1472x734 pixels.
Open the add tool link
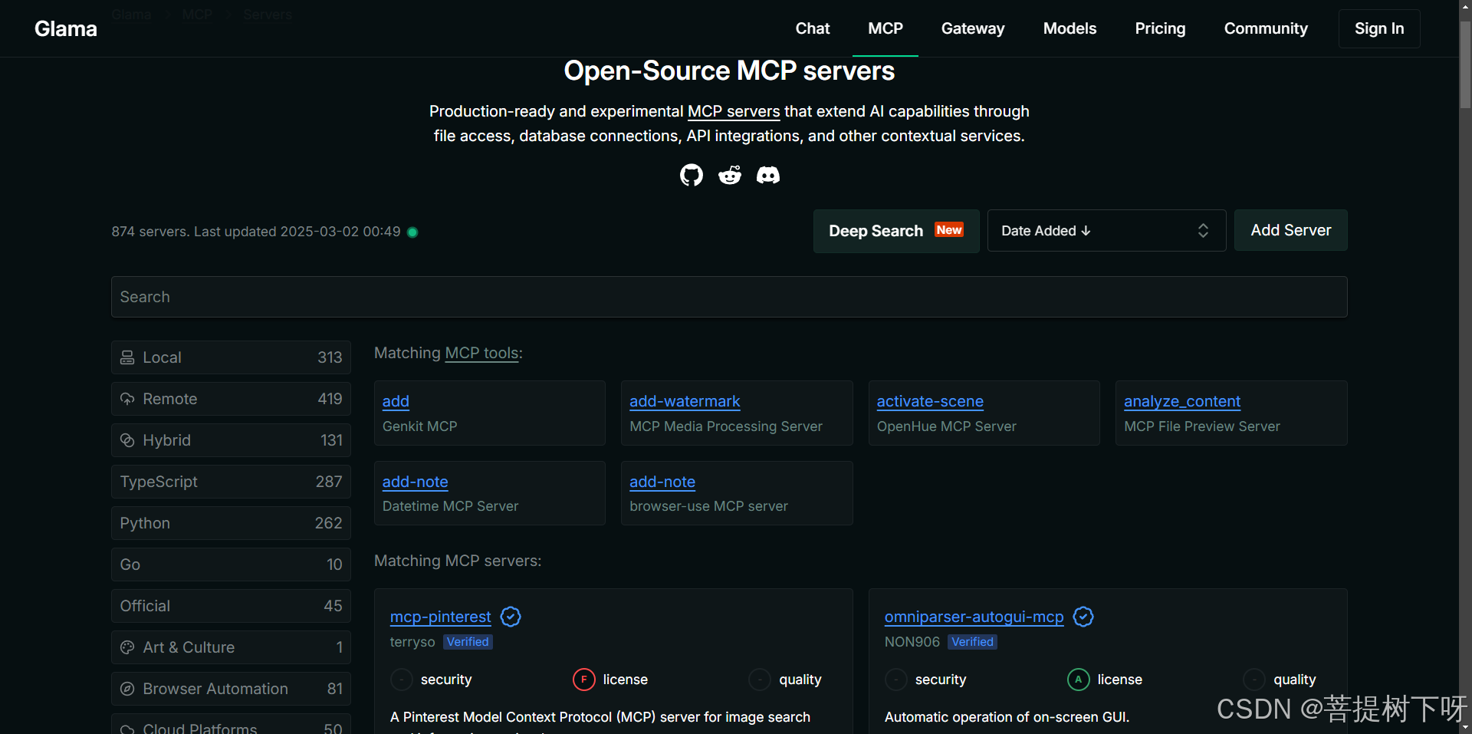[x=396, y=401]
